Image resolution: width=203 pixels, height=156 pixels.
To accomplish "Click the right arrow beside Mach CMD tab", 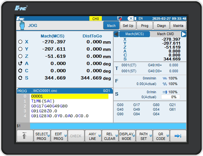I will (184, 34).
